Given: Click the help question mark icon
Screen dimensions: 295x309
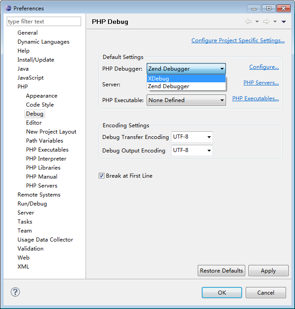Looking at the screenshot, I should click(x=15, y=292).
